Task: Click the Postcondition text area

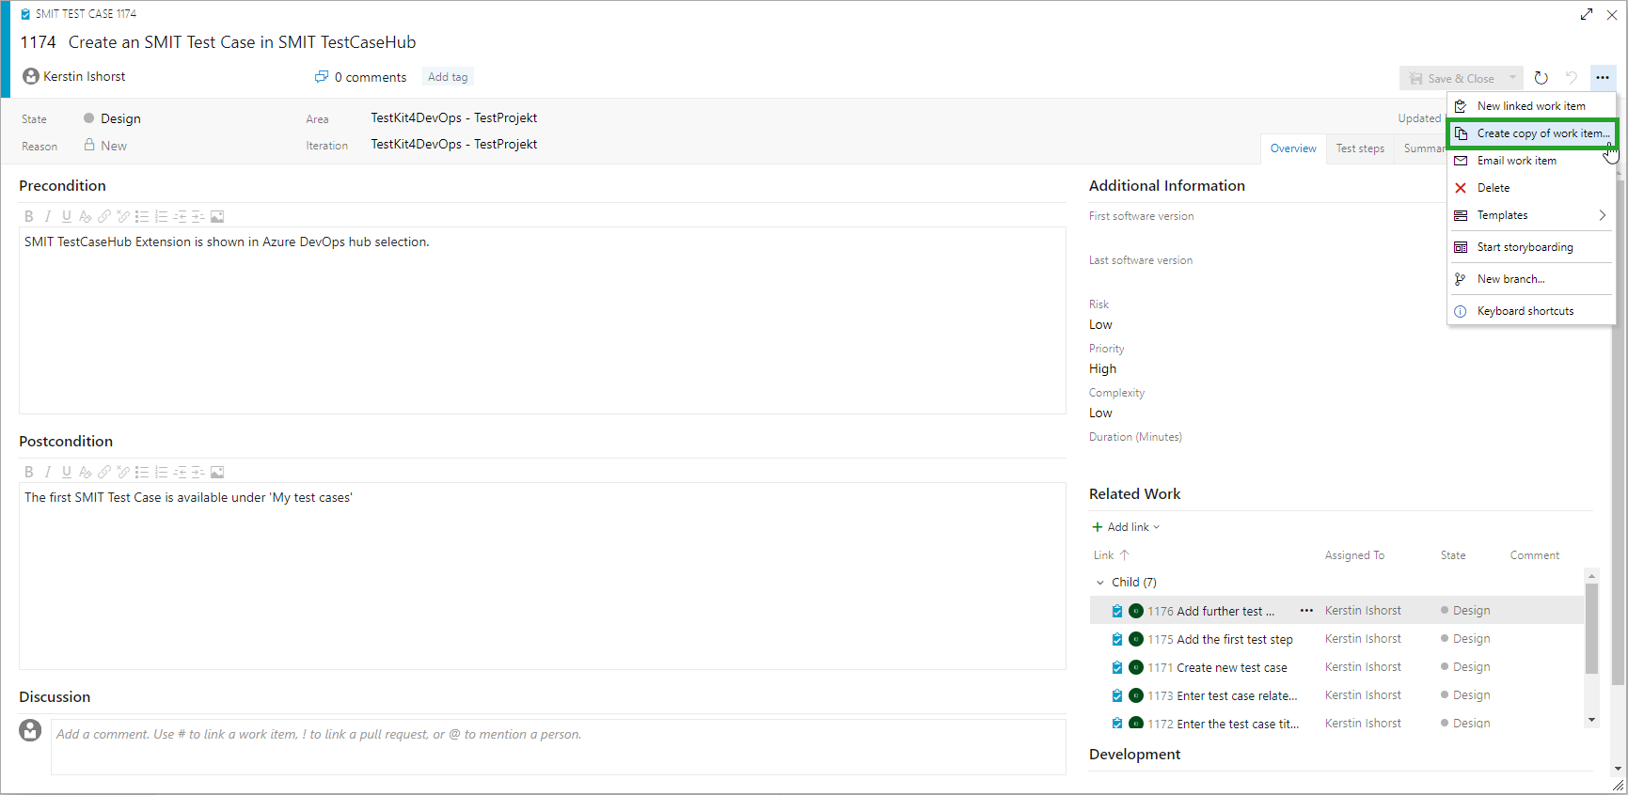Action: [x=543, y=575]
